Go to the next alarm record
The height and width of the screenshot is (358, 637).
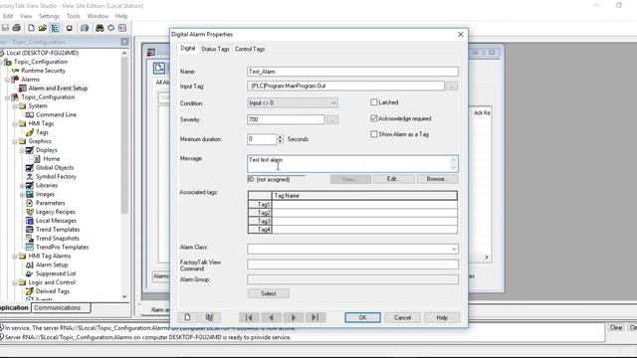click(294, 317)
